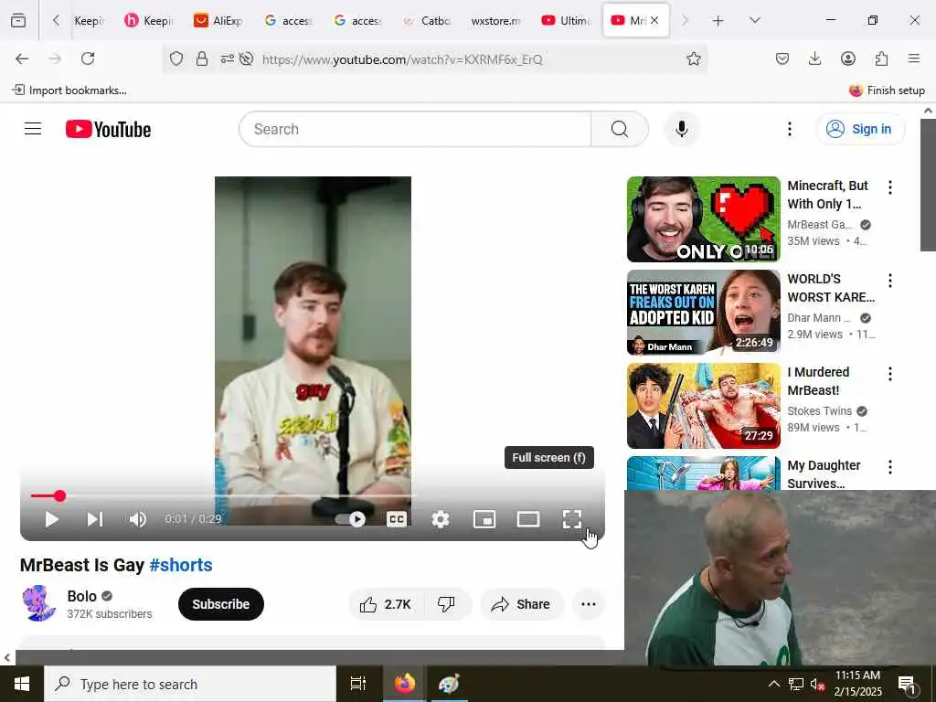Switch to the Catbo tab
Image resolution: width=936 pixels, height=702 pixels.
click(429, 20)
